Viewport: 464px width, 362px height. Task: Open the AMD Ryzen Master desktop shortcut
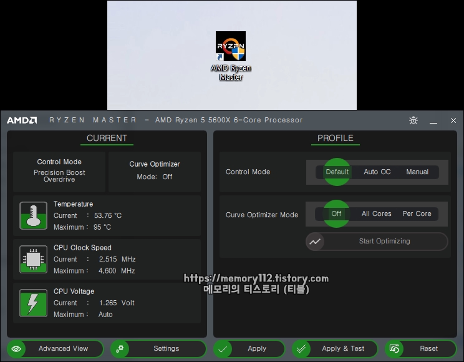click(231, 56)
